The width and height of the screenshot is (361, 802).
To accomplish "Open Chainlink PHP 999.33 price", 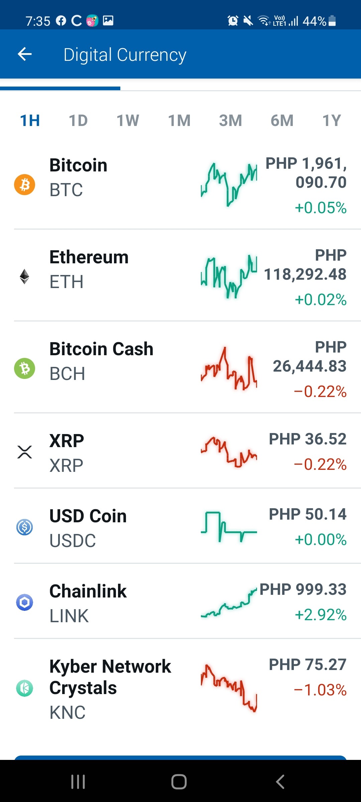I will coord(303,589).
